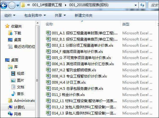Select the 收藏夹 star icon in sidebar
Screen dimensions: 159x118
[x=7, y=26]
